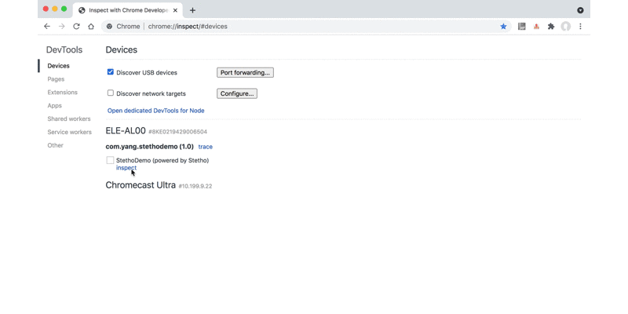Enable Discover network targets
Screen dimensions: 628x314
pos(111,93)
